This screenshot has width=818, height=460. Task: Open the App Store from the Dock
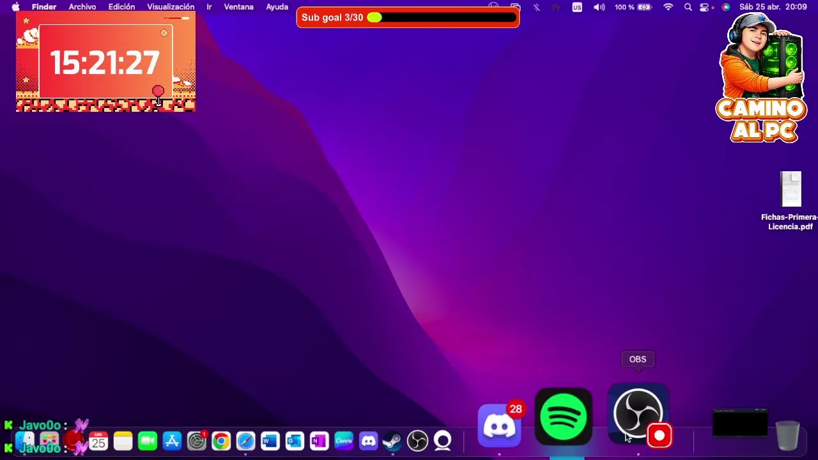point(172,441)
